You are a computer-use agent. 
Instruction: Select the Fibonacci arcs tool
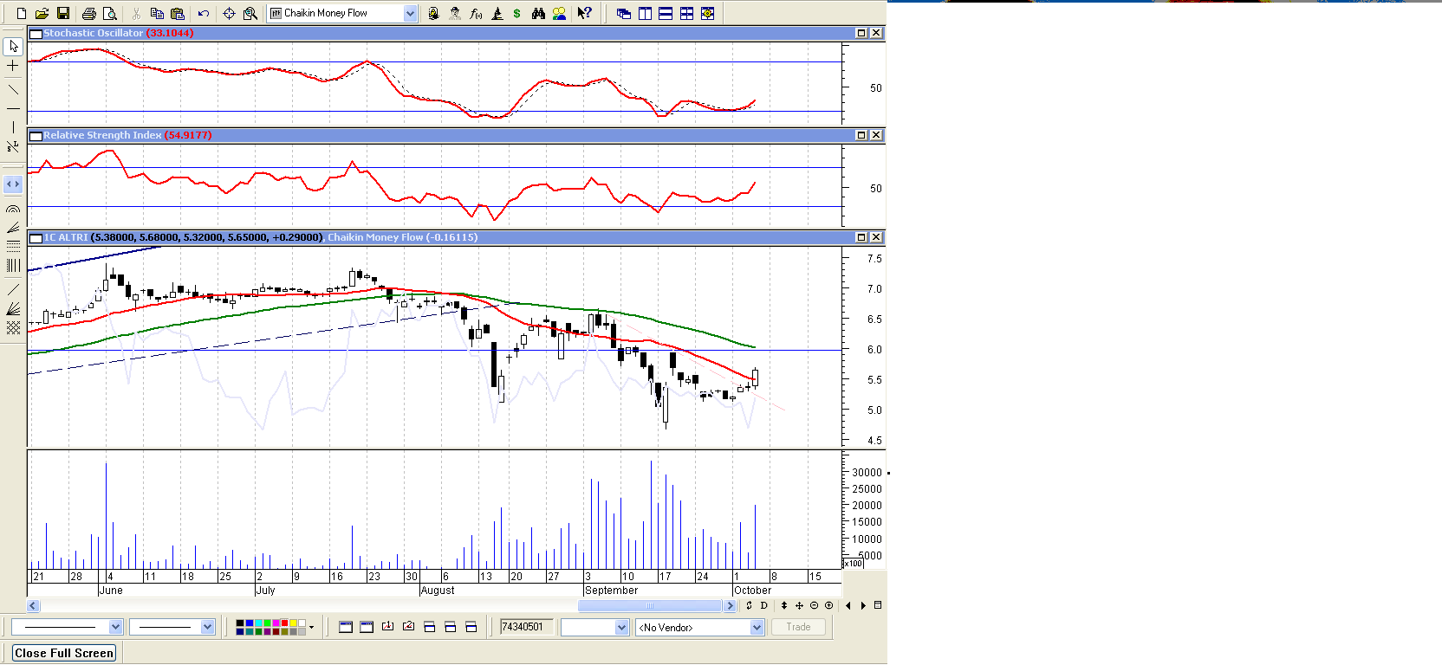pos(13,208)
